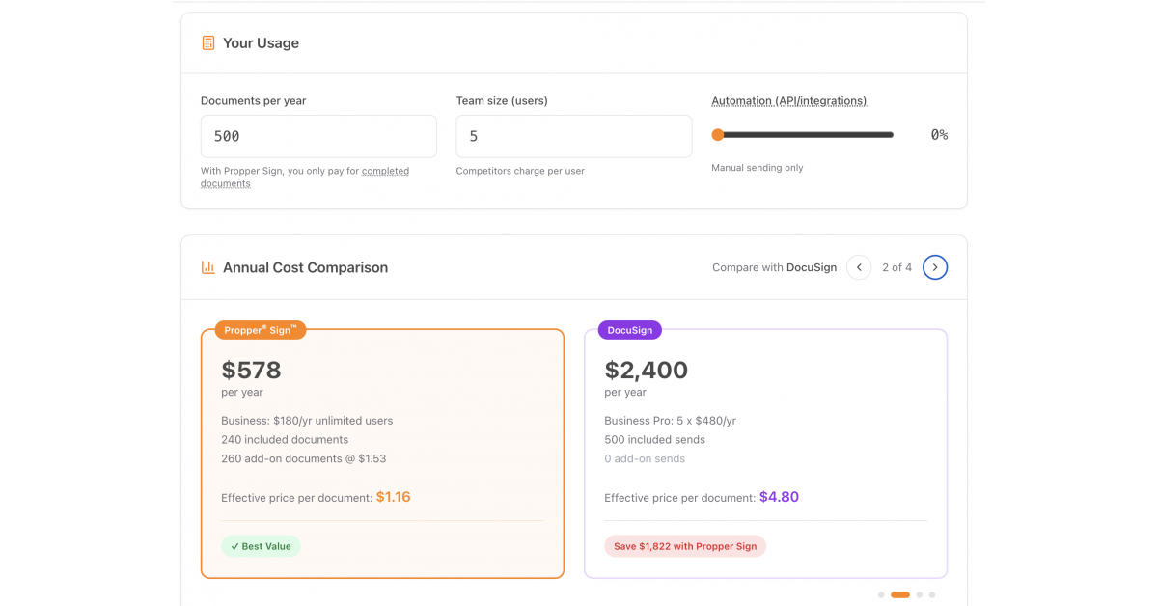Click the right chevron to view next competitor
Image resolution: width=1158 pixels, height=606 pixels.
click(x=934, y=267)
